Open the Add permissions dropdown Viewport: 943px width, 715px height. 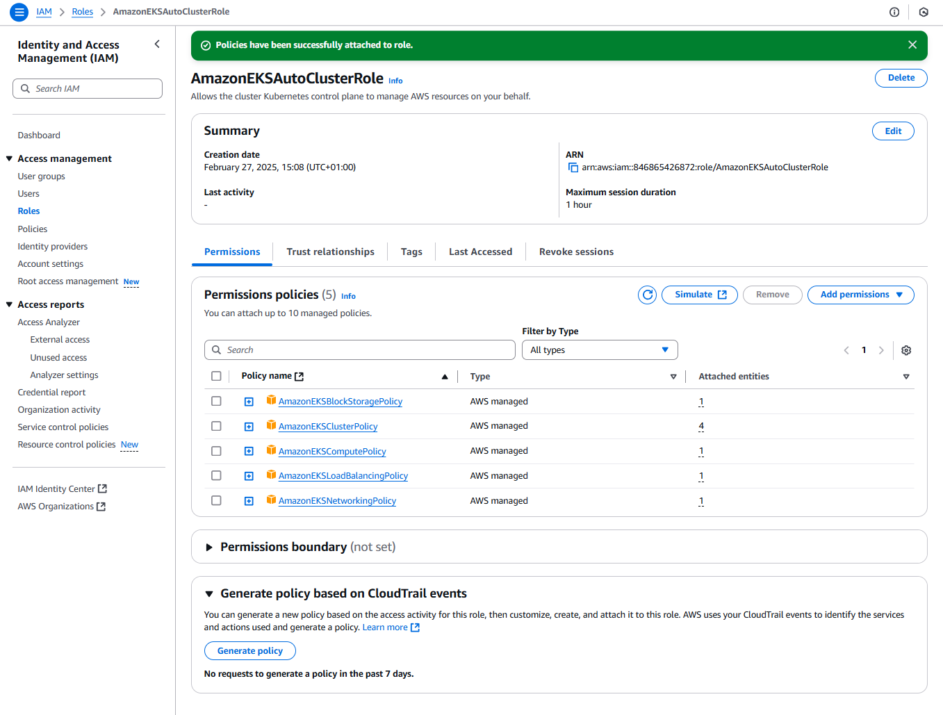coord(860,295)
